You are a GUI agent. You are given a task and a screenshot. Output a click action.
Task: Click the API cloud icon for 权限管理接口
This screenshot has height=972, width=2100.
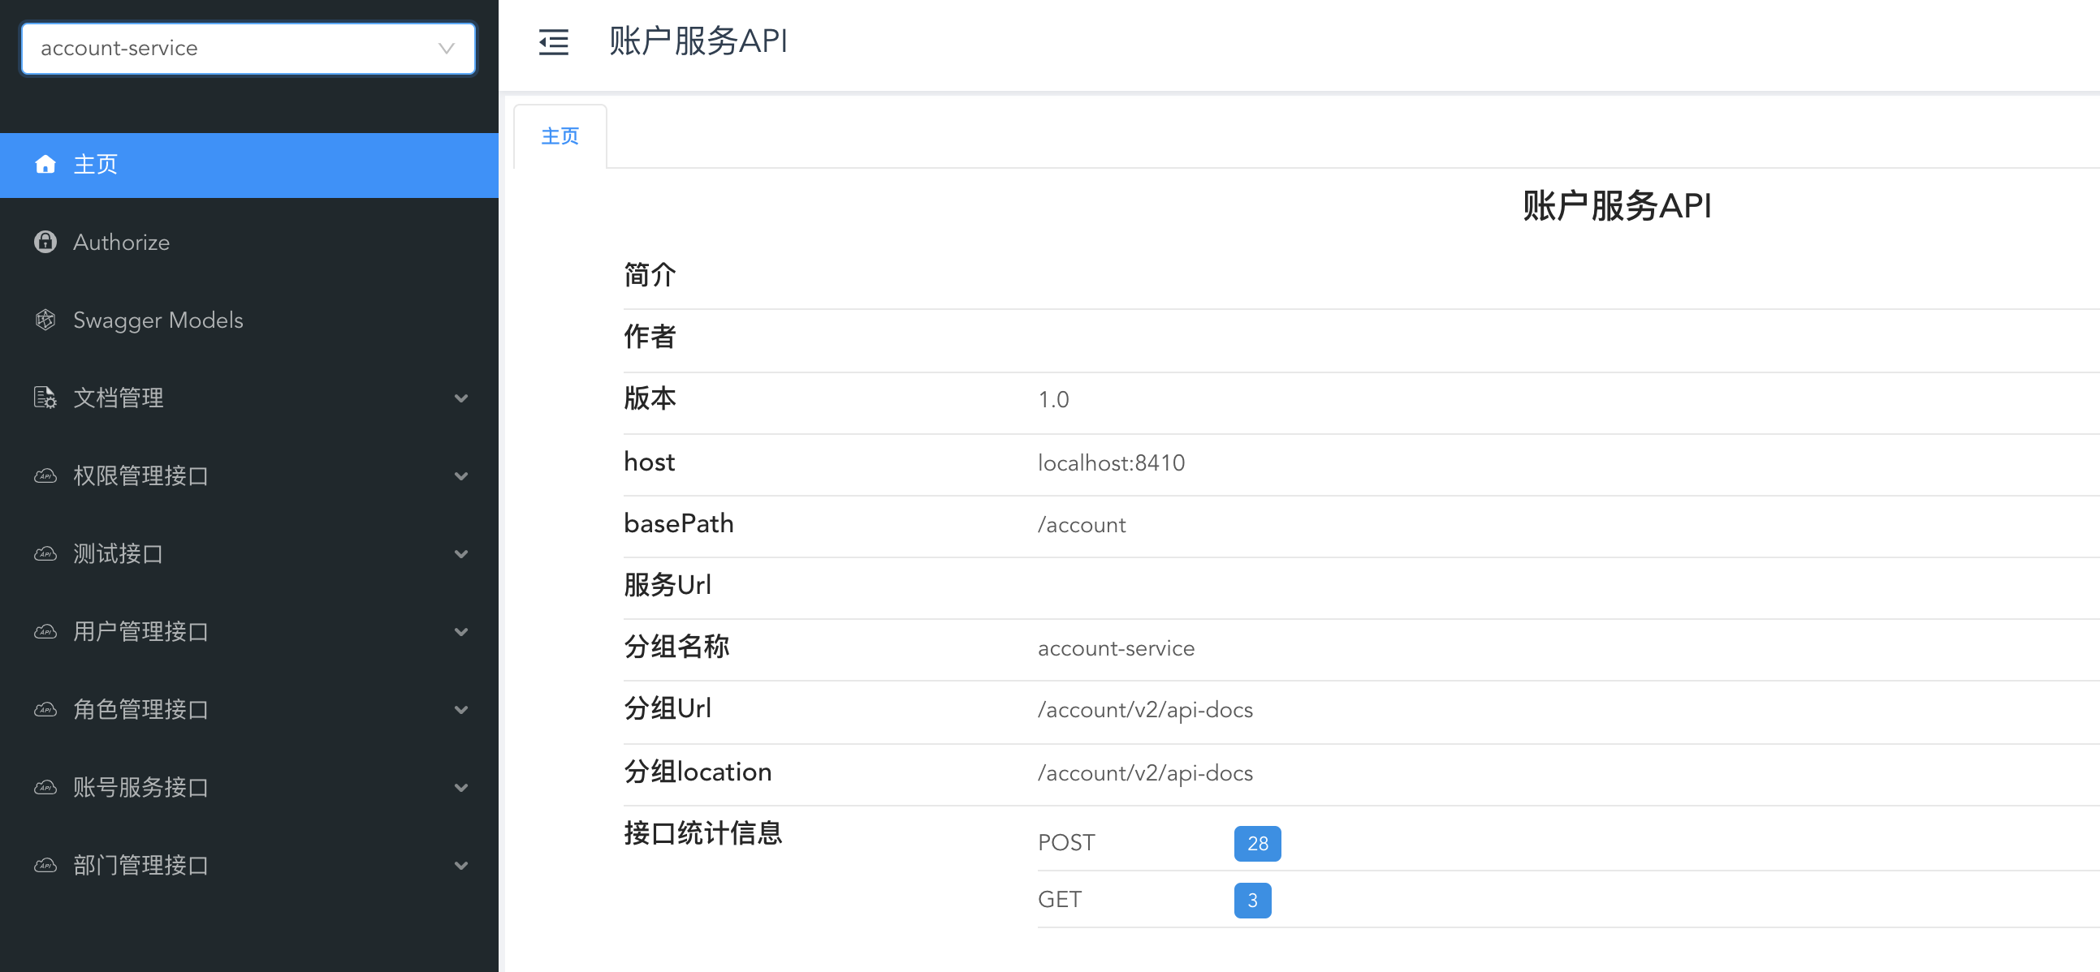tap(45, 475)
